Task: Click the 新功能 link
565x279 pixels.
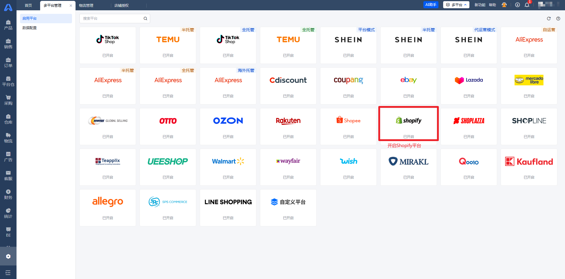Action: click(x=480, y=5)
